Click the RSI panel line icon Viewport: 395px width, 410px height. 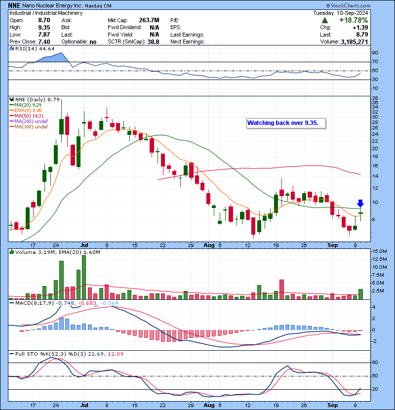[x=12, y=48]
